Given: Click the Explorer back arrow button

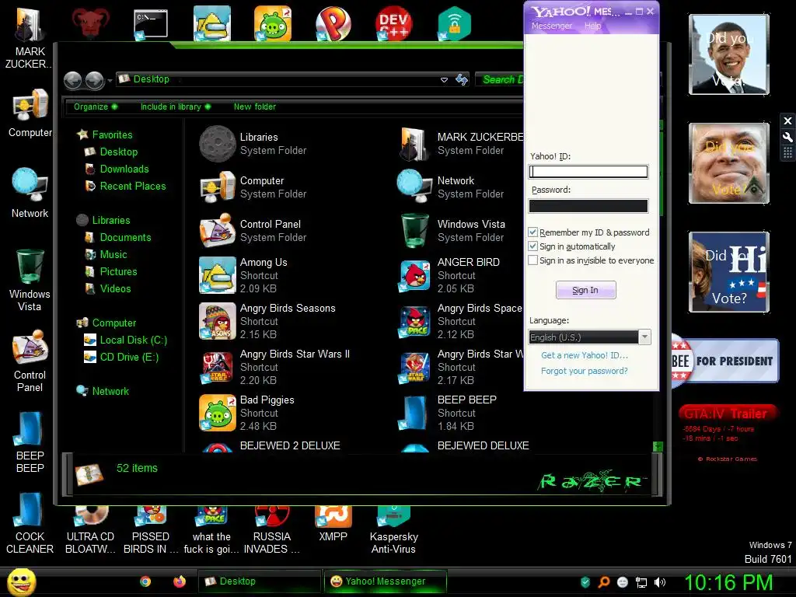Looking at the screenshot, I should (72, 80).
